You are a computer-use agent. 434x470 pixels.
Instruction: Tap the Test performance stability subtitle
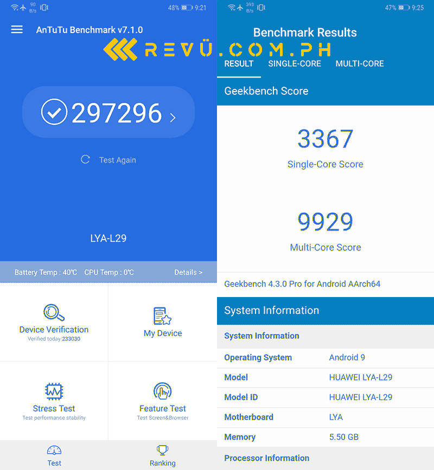(54, 418)
